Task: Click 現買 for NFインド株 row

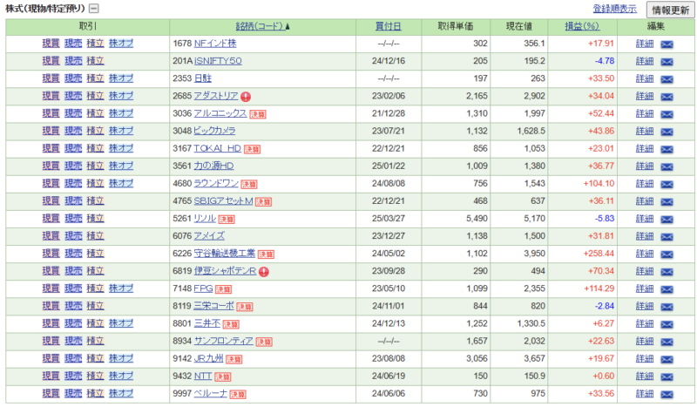Action: click(x=51, y=44)
